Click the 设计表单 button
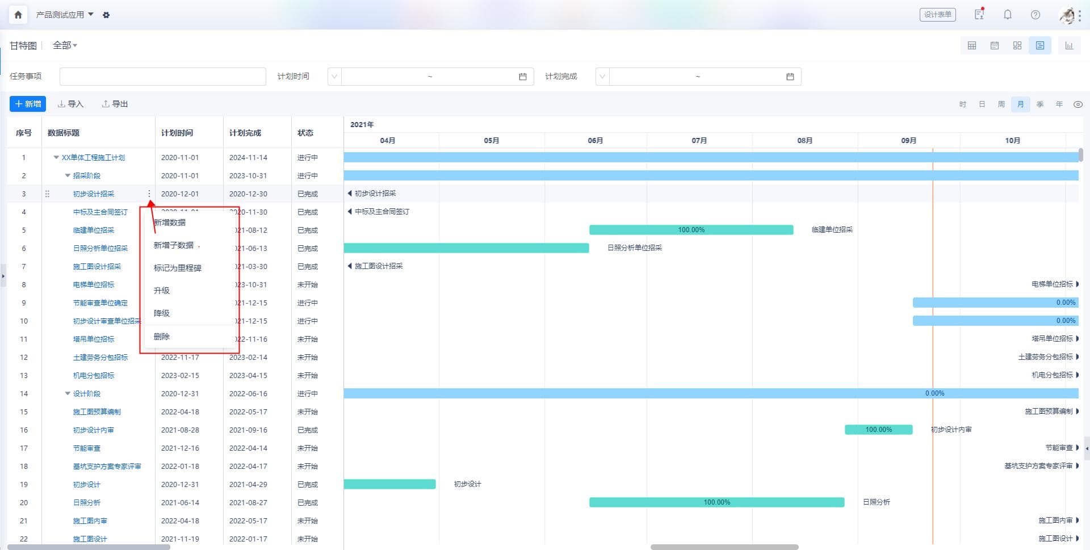Image resolution: width=1090 pixels, height=550 pixels. 937,15
